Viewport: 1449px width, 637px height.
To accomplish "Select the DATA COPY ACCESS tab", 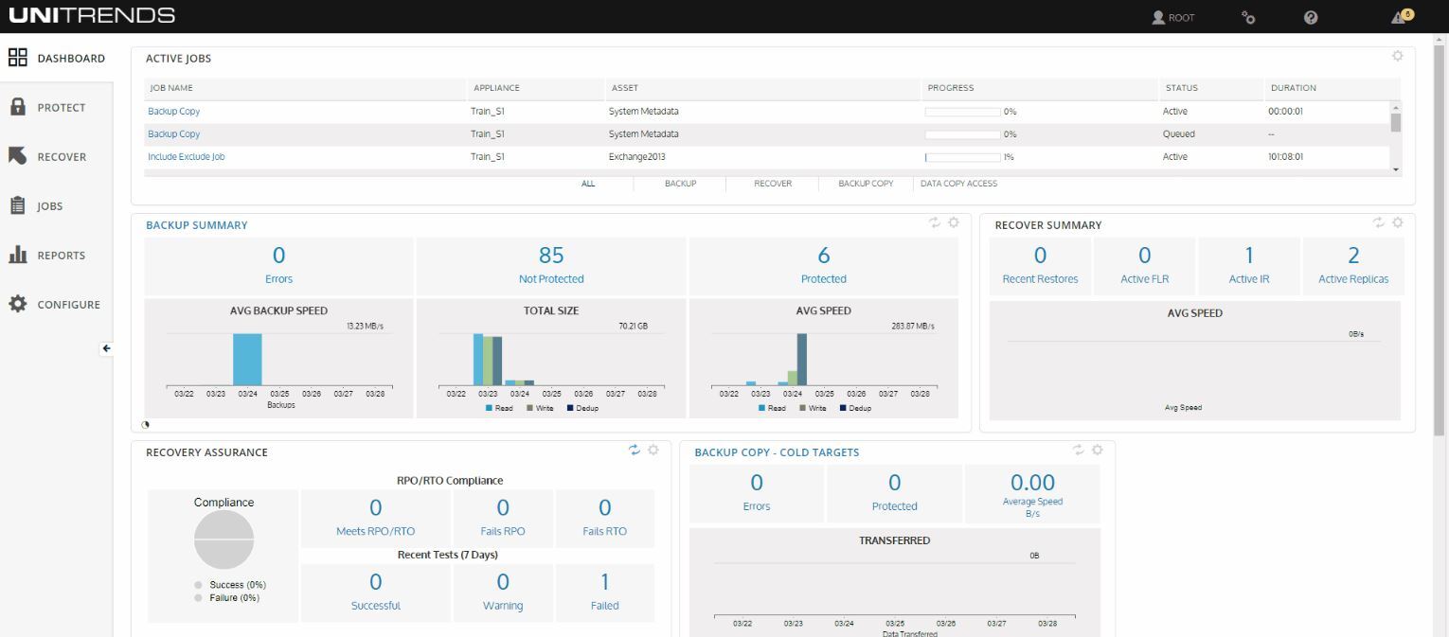I will (x=957, y=184).
